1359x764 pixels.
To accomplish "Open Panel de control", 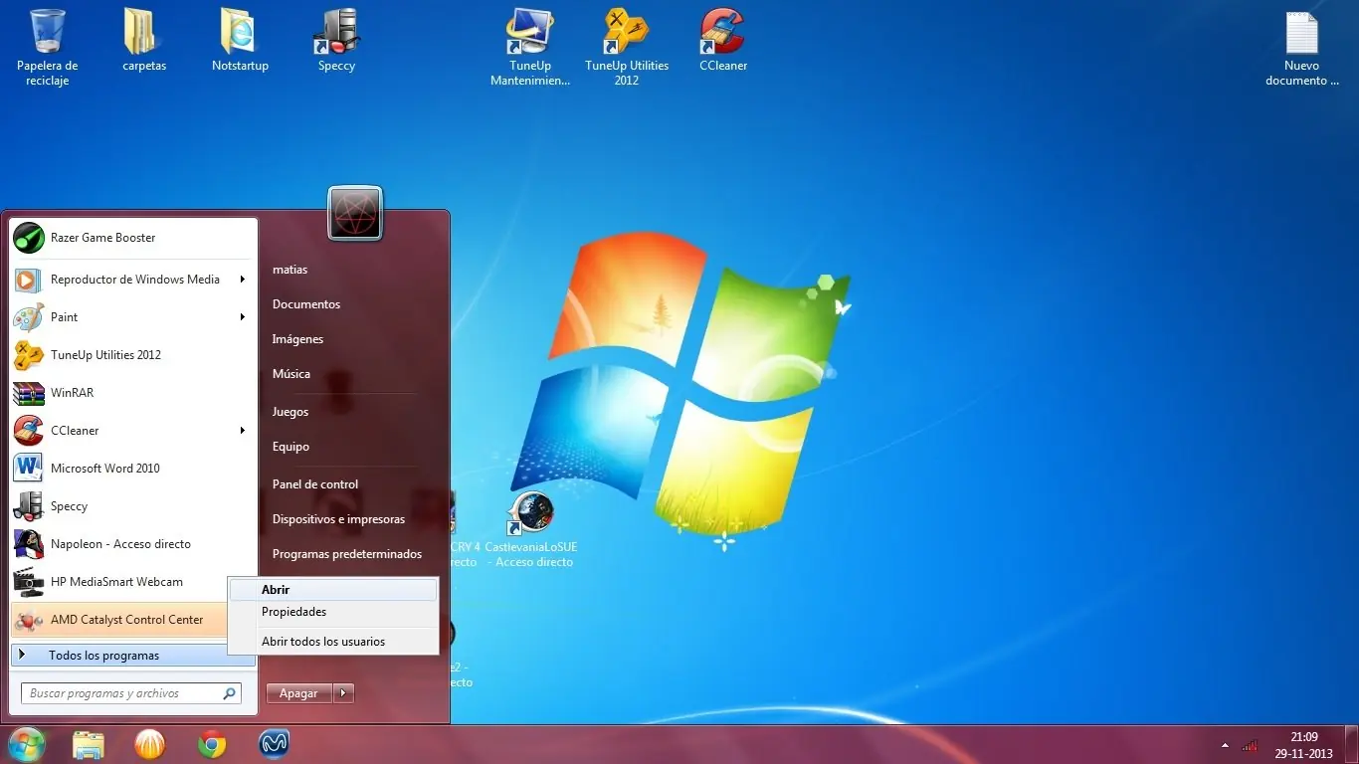I will [x=315, y=484].
